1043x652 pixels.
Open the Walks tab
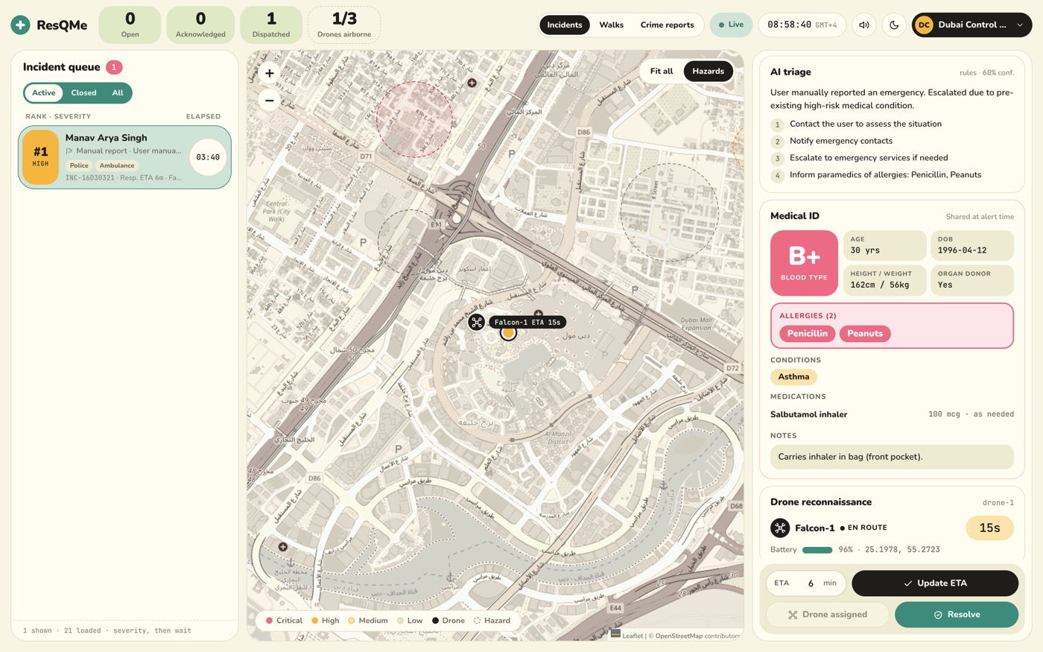click(x=612, y=25)
